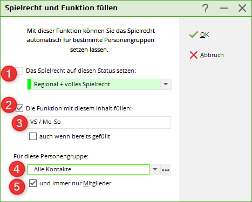Click the red number 4 marker
The height and width of the screenshot is (202, 252).
click(17, 169)
